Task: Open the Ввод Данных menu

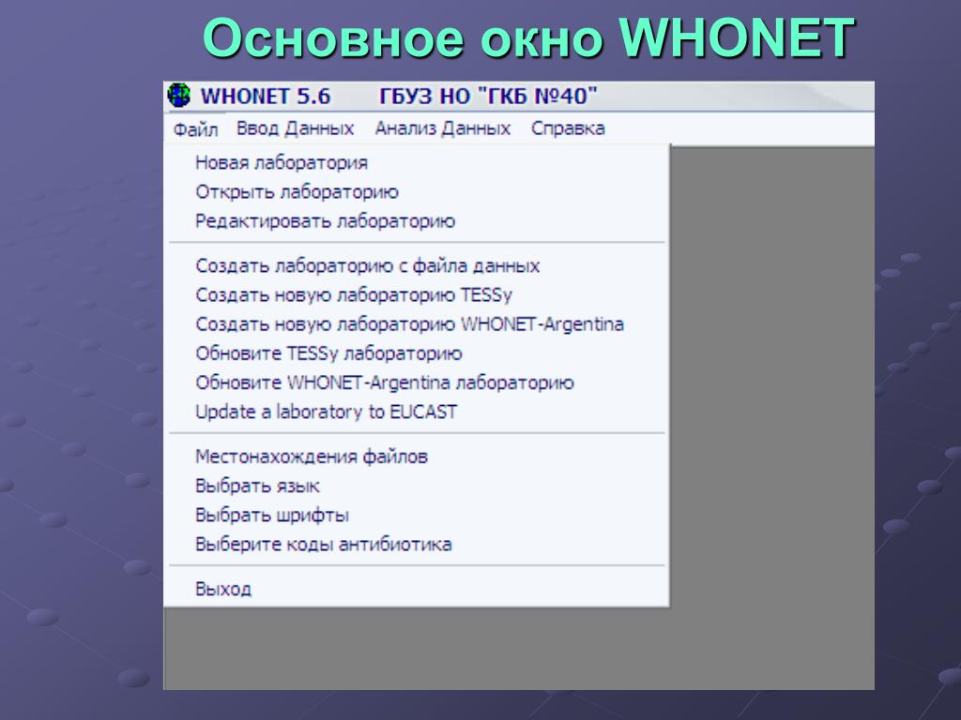Action: tap(296, 128)
